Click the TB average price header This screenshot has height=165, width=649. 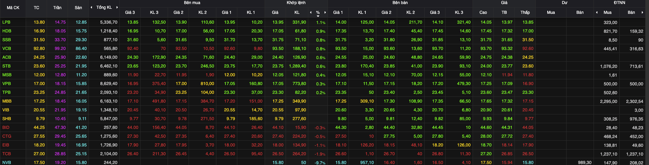coord(504,12)
